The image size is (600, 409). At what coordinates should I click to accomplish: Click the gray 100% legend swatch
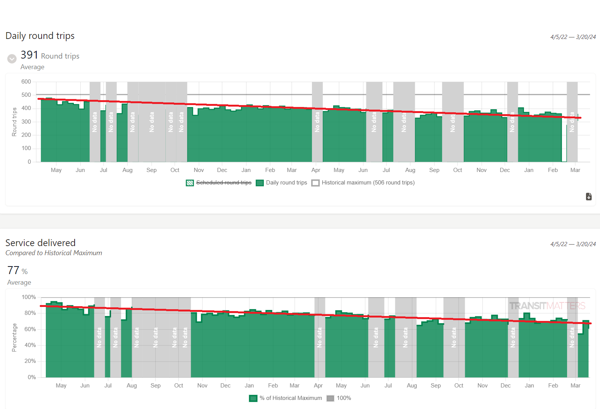[330, 398]
